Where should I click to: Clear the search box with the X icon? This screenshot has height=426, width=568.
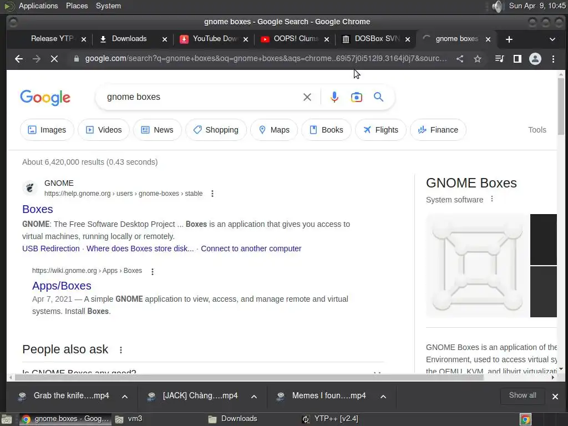click(x=307, y=97)
